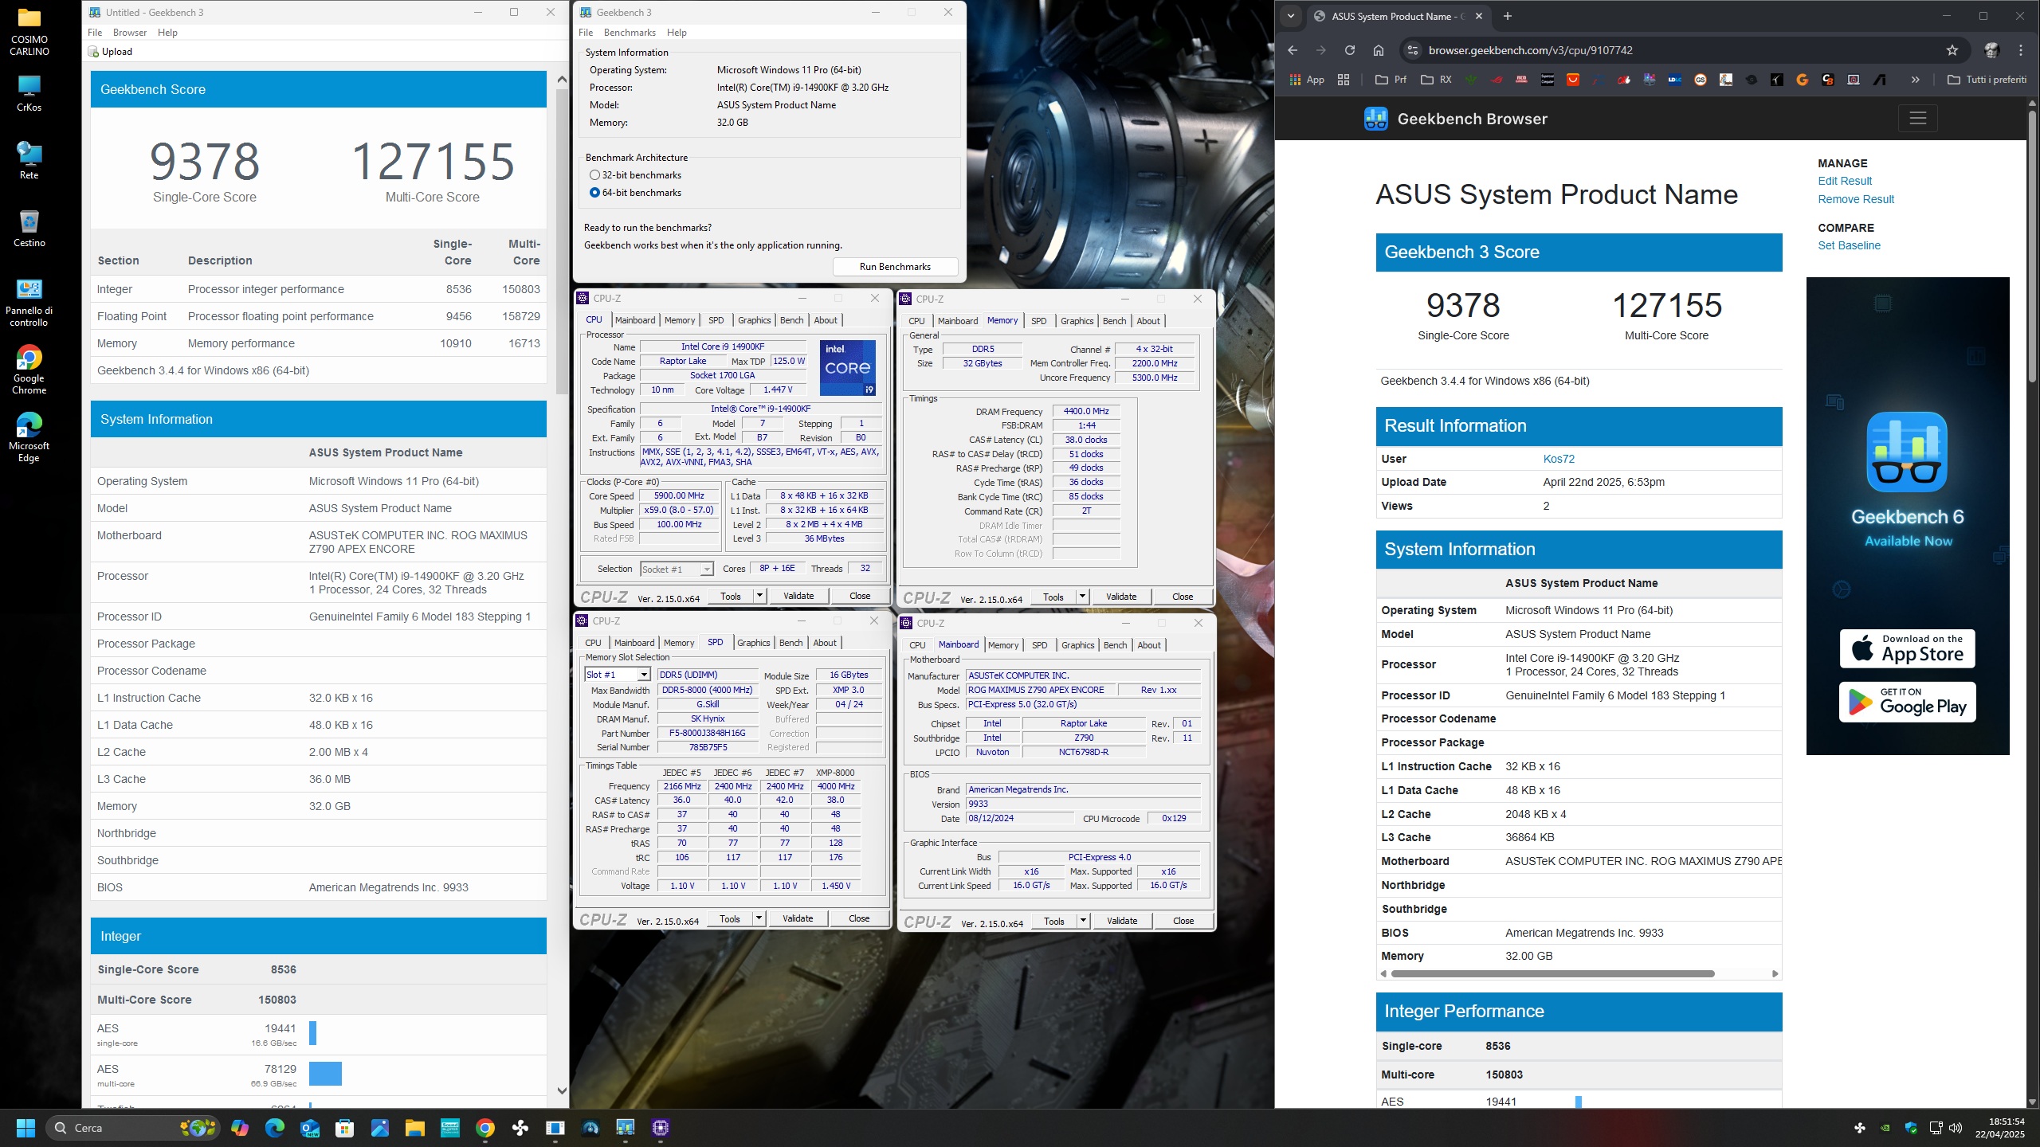The image size is (2040, 1147).
Task: Open the volume tray icon
Action: (1955, 1128)
